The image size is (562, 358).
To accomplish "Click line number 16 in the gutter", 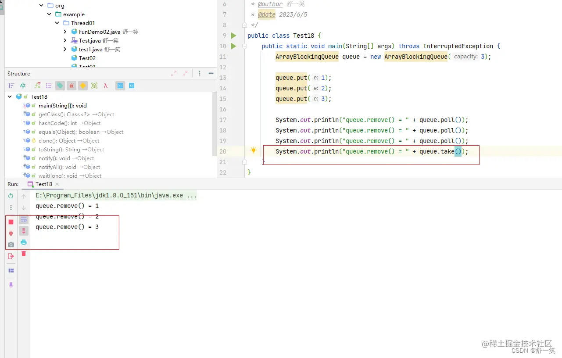I will tap(222, 109).
